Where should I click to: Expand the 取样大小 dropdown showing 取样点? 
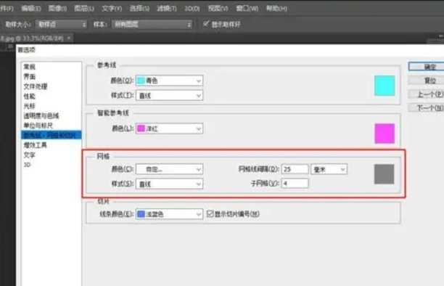click(61, 25)
